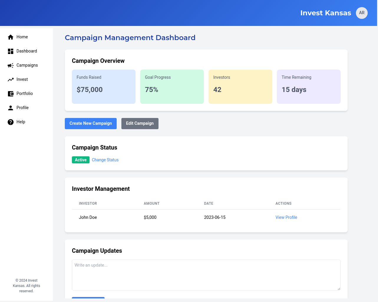378x302 pixels.
Task: Go to Portfolio in sidebar
Action: (24, 93)
